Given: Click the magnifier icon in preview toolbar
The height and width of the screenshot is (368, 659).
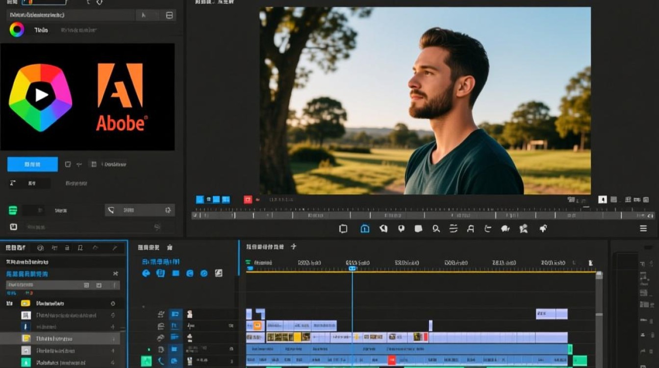Looking at the screenshot, I should [x=436, y=229].
